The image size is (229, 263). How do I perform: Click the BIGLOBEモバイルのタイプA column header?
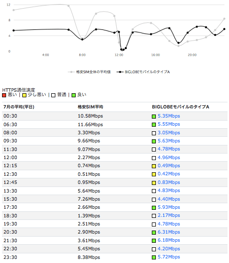(180, 107)
